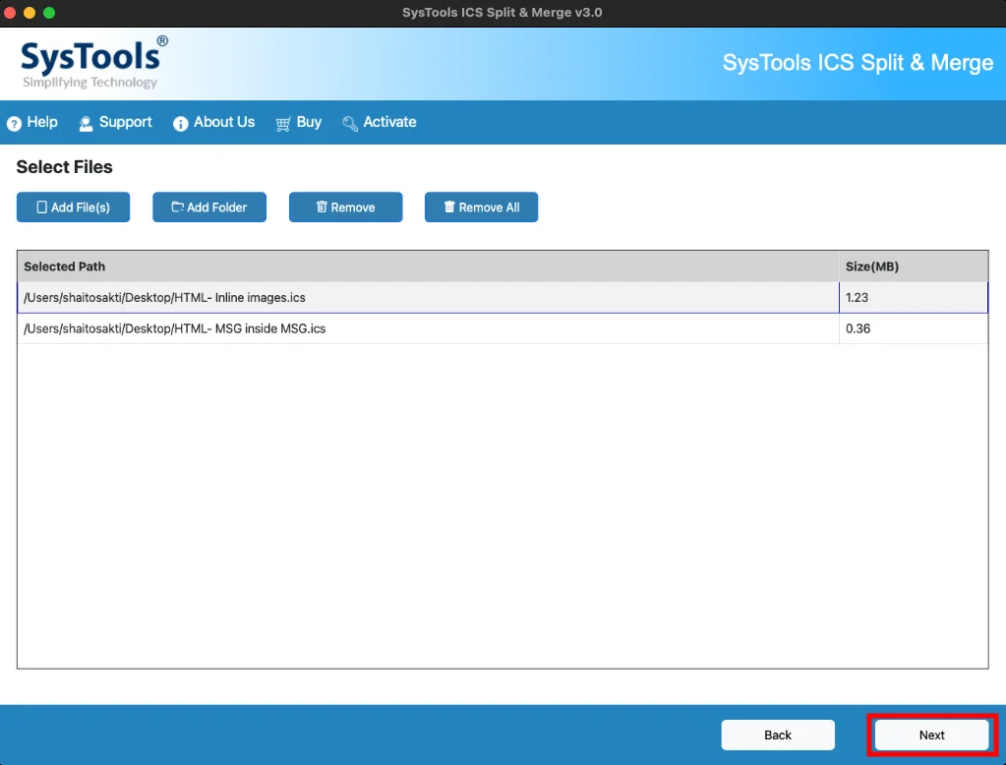Click the Back button
The height and width of the screenshot is (765, 1006).
click(778, 735)
